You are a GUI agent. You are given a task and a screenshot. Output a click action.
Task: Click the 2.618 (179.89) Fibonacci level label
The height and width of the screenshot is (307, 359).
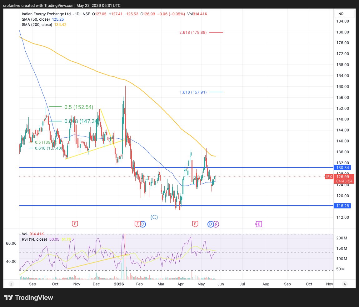(193, 32)
